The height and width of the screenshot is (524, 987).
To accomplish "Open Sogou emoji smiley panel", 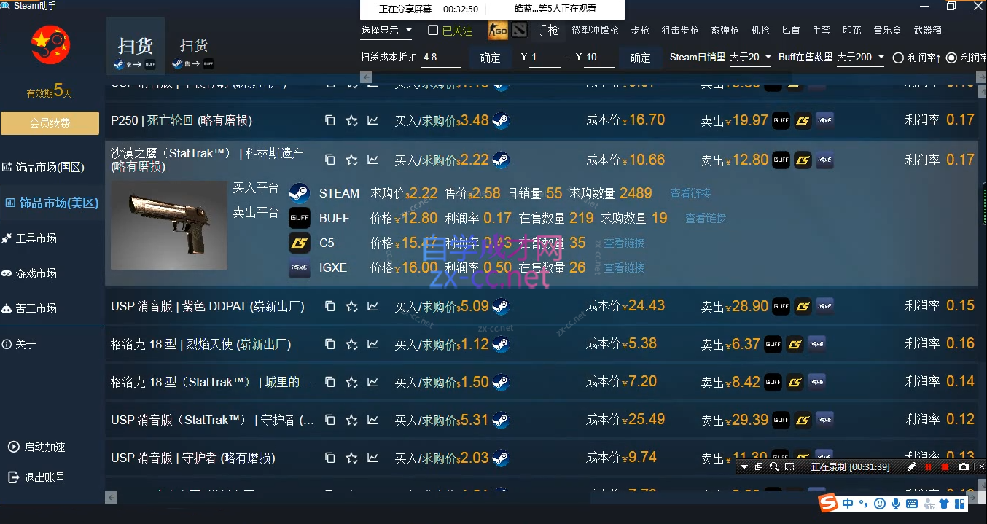I will (880, 504).
